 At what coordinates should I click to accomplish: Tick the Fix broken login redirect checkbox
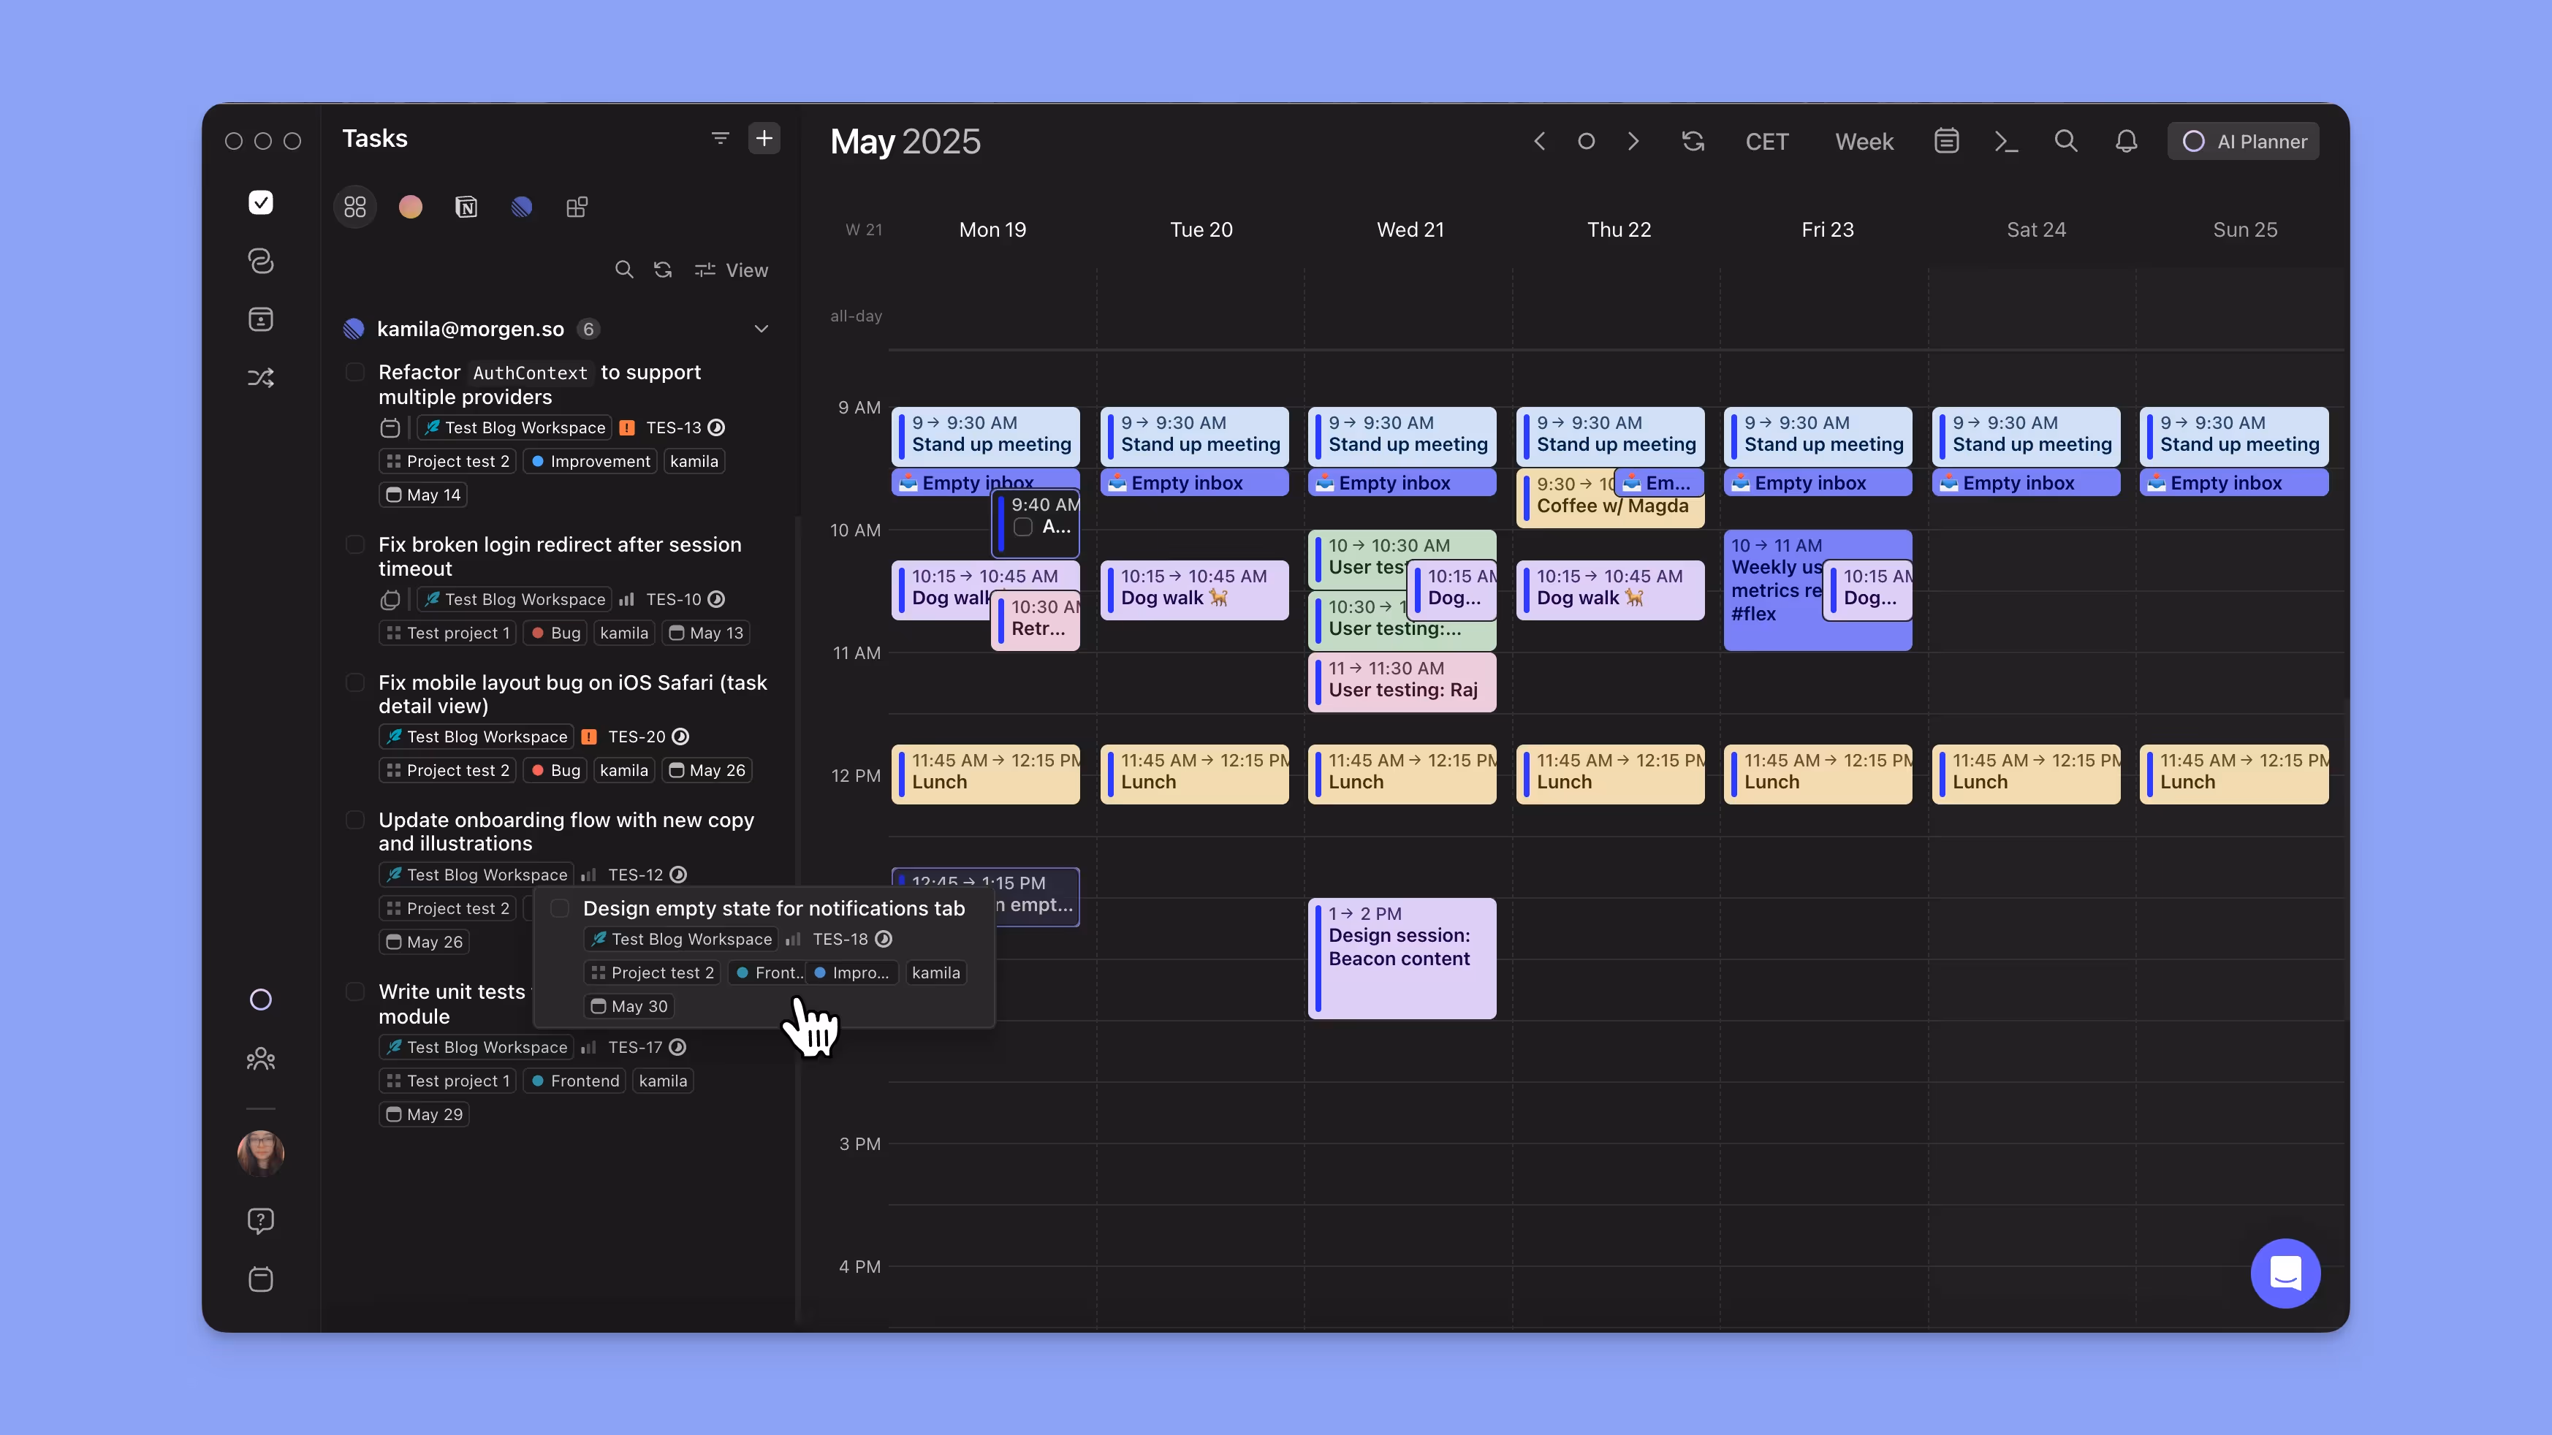click(x=354, y=544)
